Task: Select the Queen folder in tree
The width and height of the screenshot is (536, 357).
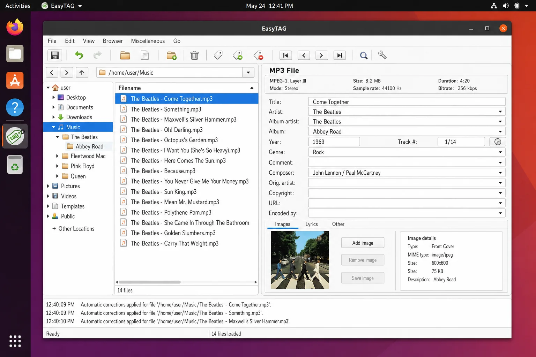Action: pos(78,176)
